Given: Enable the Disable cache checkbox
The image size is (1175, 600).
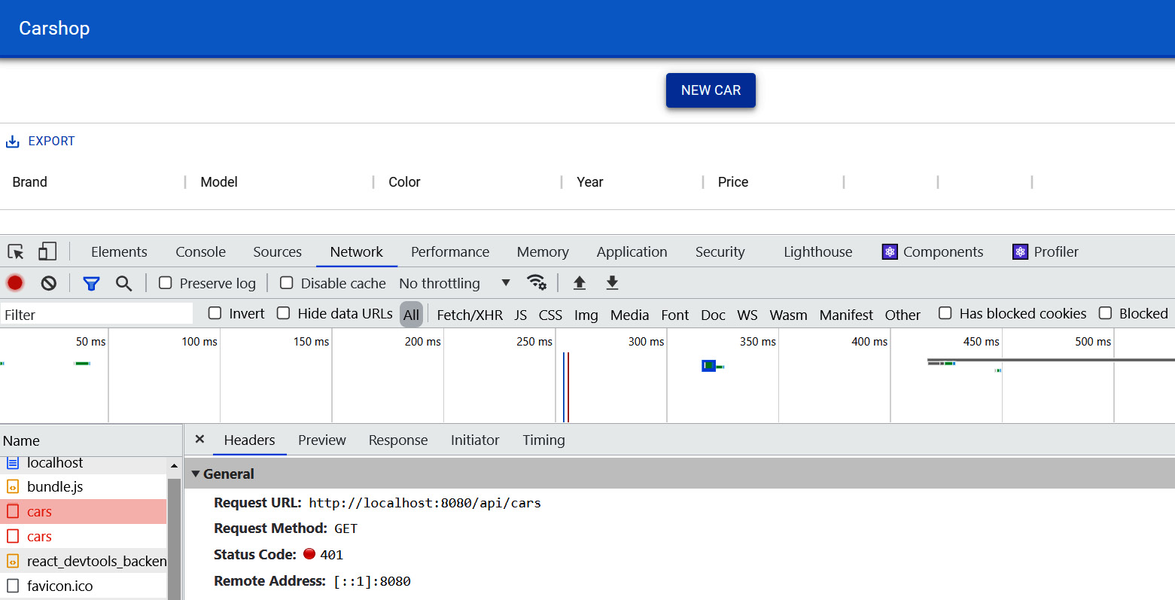Looking at the screenshot, I should pos(287,283).
